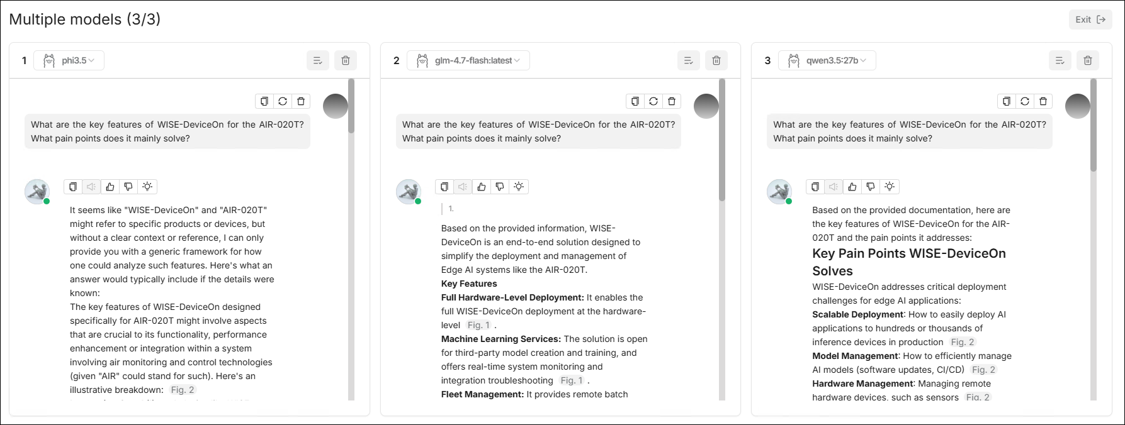Delete the user question in phi3.5 panel

tap(301, 101)
